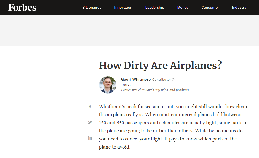Open the Innovation section
This screenshot has height=158, width=259.
(x=123, y=8)
